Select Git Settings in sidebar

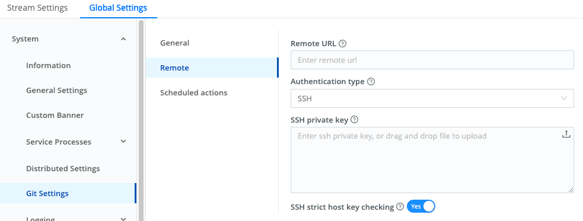click(x=68, y=193)
